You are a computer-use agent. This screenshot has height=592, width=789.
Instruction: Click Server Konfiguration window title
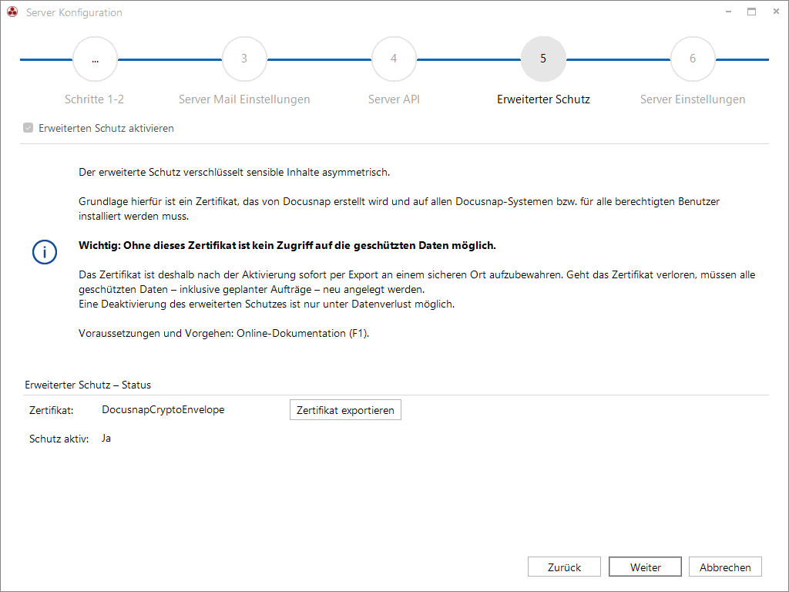click(x=74, y=12)
